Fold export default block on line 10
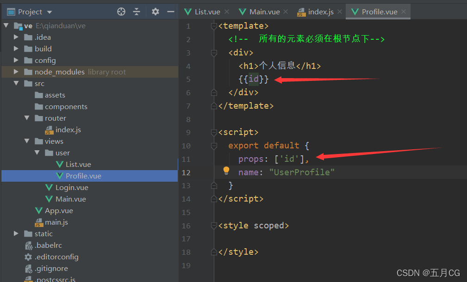Image resolution: width=467 pixels, height=282 pixels. 214,146
